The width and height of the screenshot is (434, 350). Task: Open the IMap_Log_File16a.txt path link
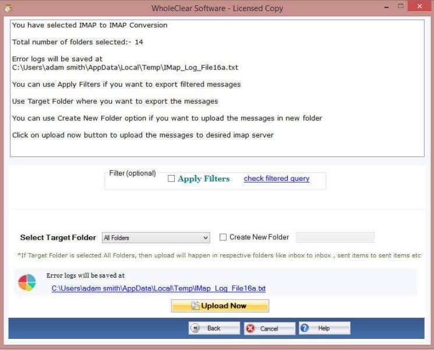[158, 288]
